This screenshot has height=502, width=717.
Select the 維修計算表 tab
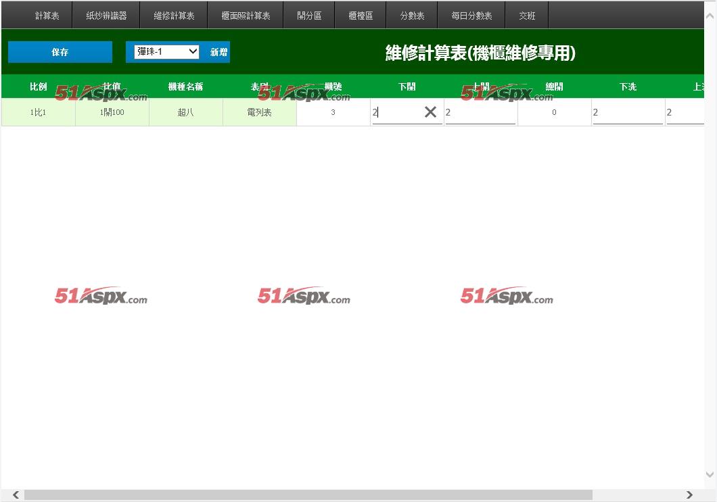(174, 16)
